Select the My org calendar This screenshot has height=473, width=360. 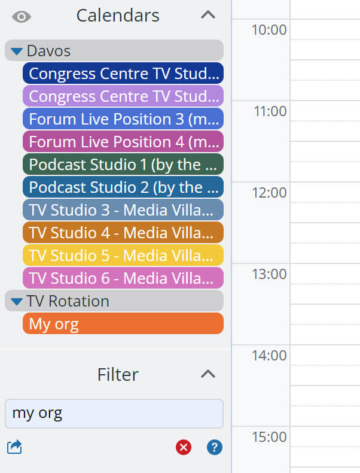tap(123, 324)
